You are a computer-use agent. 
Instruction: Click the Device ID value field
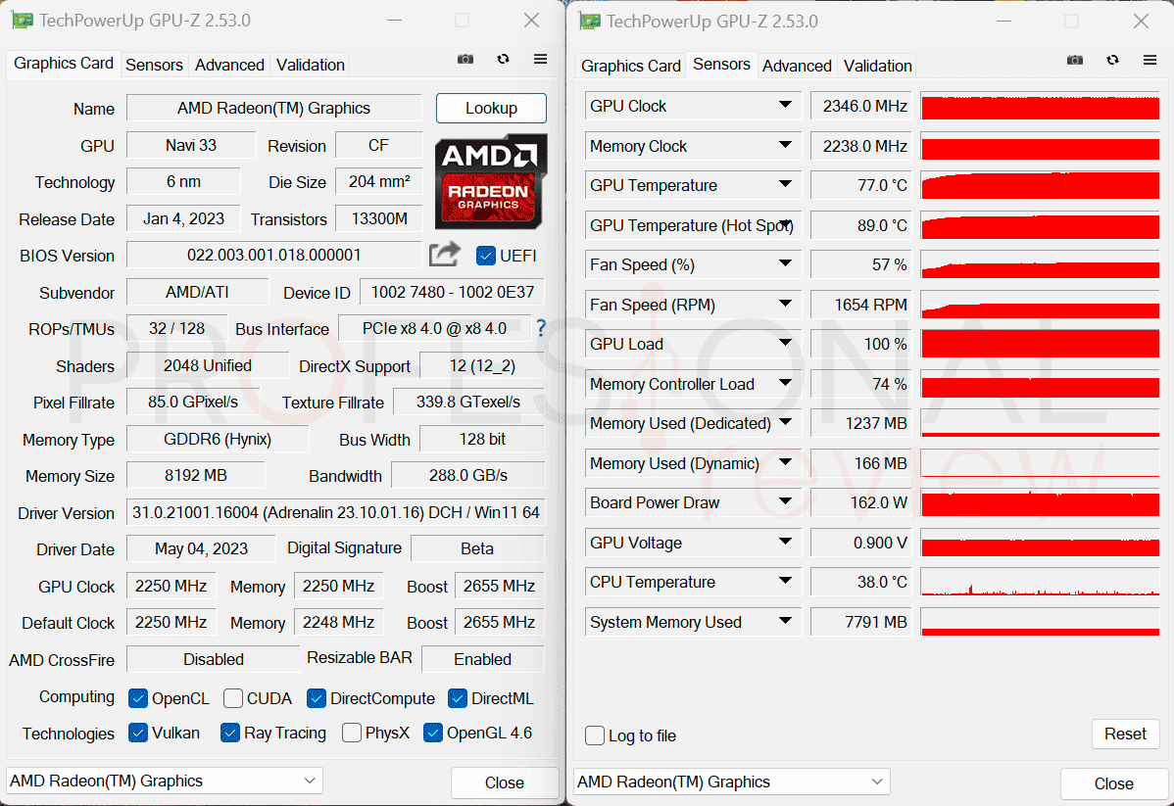point(452,292)
